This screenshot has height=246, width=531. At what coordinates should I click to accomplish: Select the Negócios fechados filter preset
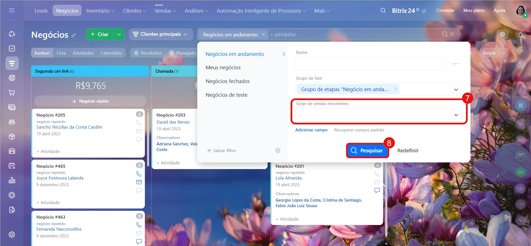[x=228, y=81]
